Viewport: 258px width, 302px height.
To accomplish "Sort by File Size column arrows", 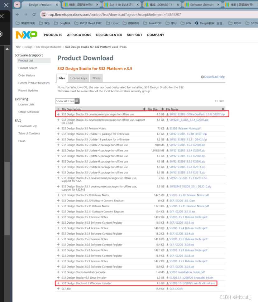I will (x=163, y=109).
